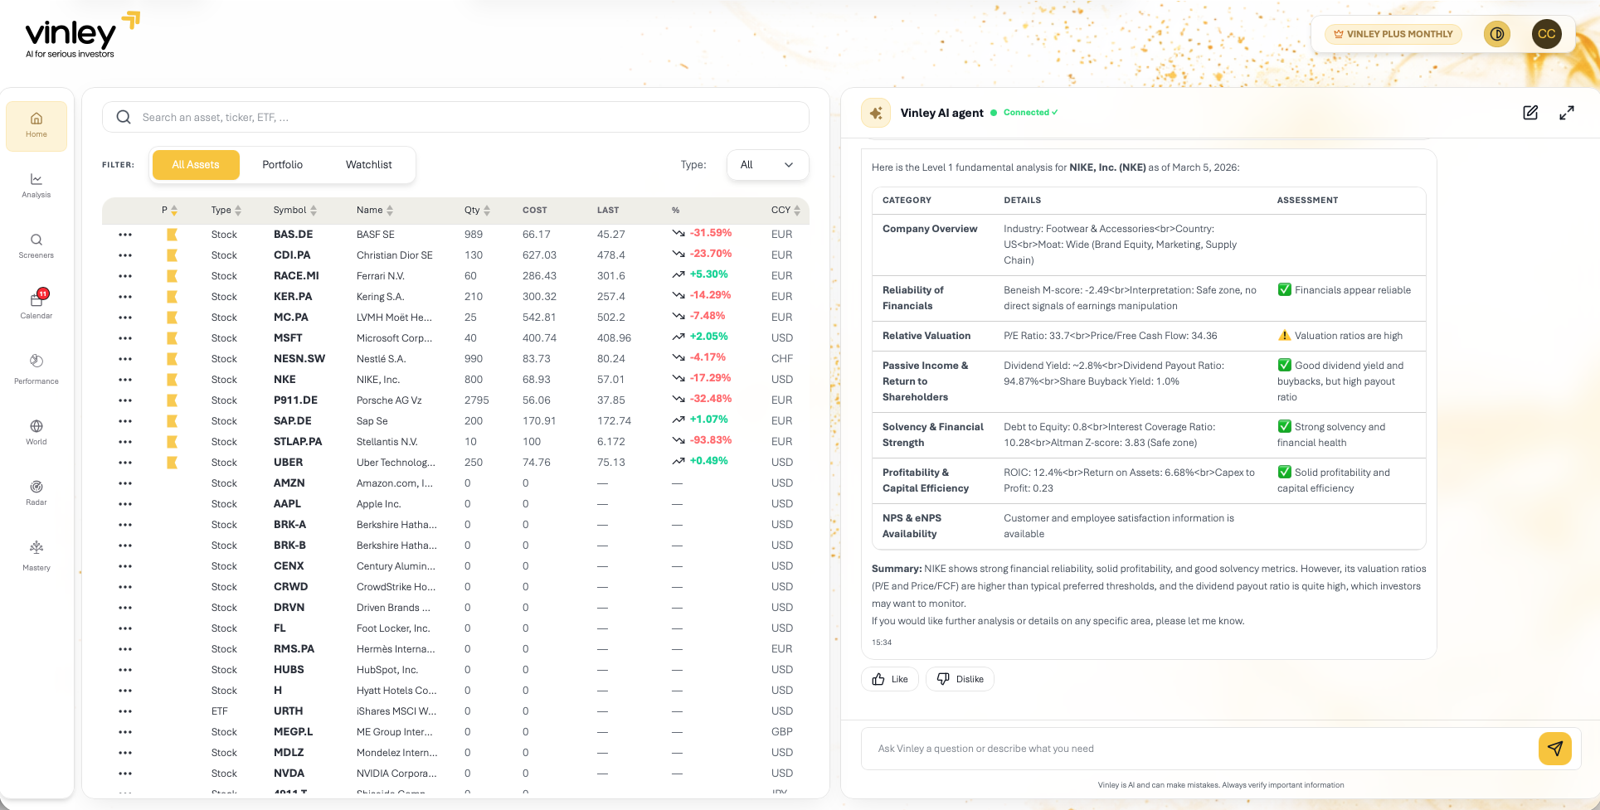The image size is (1600, 810).
Task: Sort by the Name column
Action: coord(375,211)
